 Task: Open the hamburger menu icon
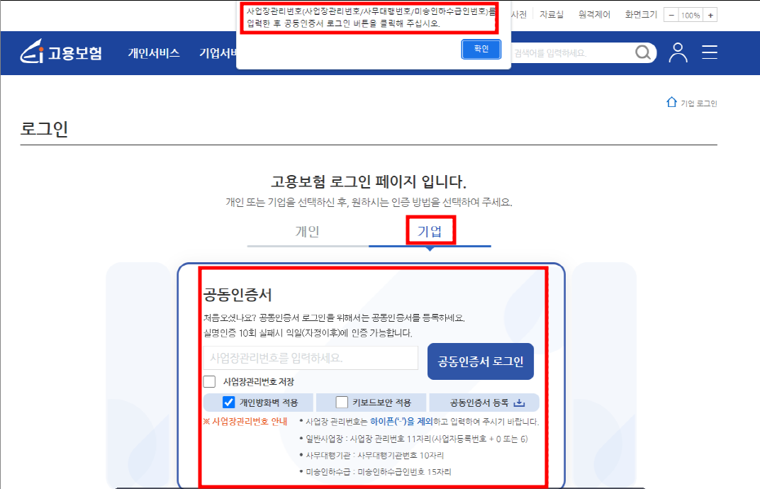pyautogui.click(x=710, y=52)
